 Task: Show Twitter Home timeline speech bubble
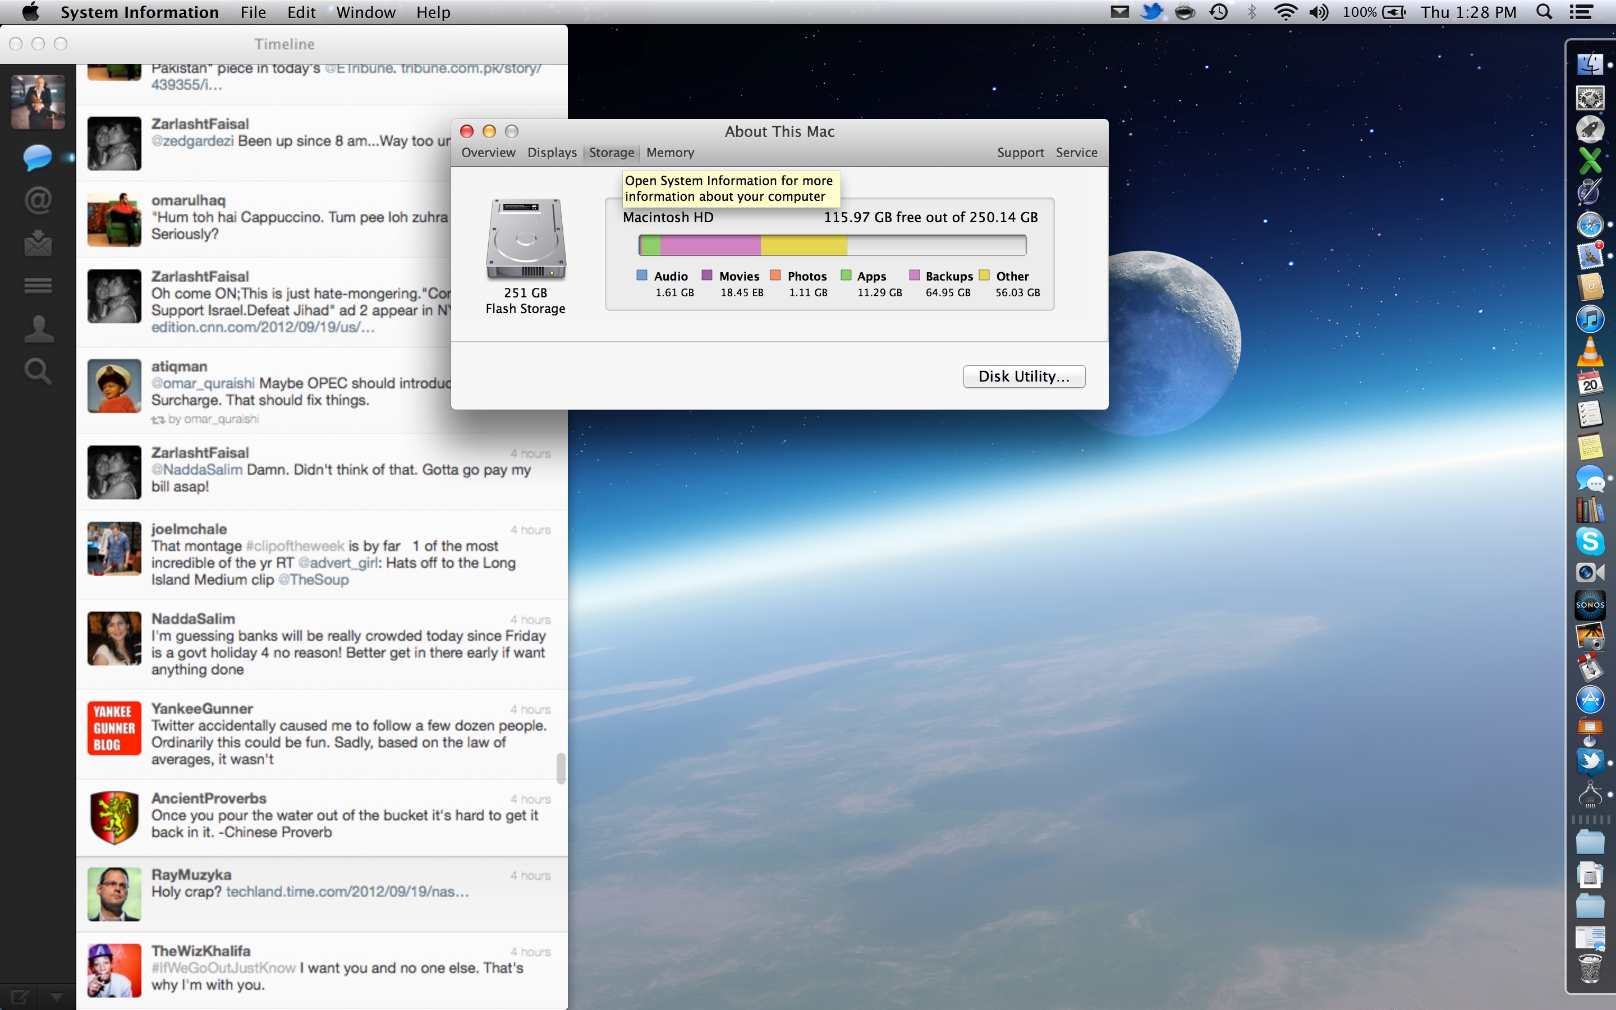tap(38, 158)
